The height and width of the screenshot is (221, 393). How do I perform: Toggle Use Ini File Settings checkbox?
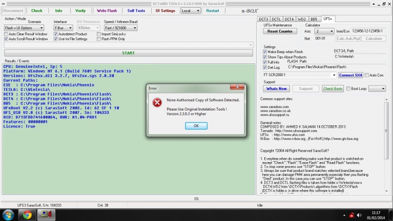click(56, 39)
